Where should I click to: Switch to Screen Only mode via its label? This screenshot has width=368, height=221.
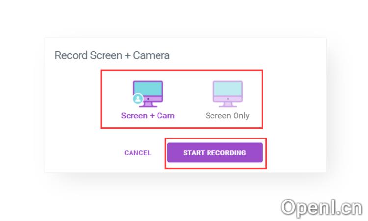coord(227,116)
